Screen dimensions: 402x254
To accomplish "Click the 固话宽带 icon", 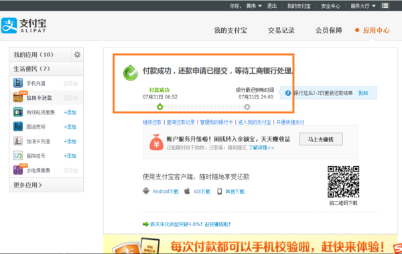I will [x=18, y=127].
